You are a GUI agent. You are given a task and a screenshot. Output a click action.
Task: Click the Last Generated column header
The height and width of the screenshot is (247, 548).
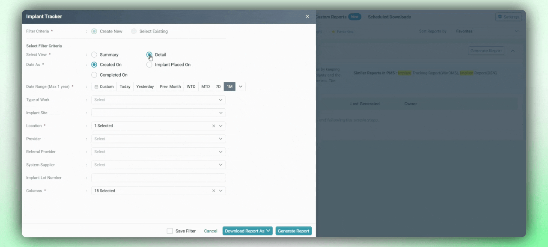point(365,104)
